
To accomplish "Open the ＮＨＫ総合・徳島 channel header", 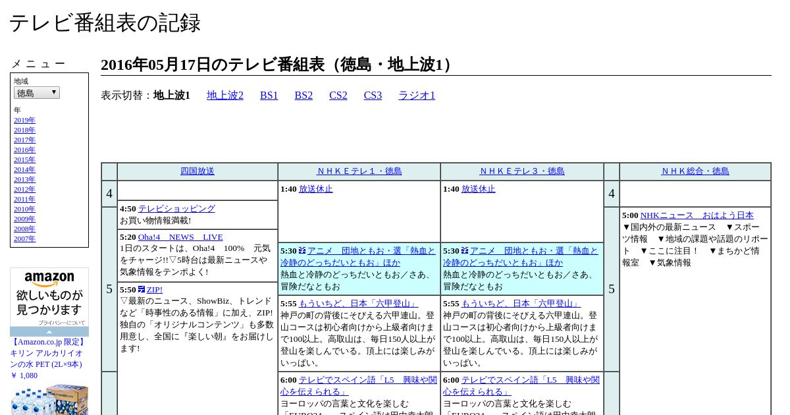I will 695,171.
